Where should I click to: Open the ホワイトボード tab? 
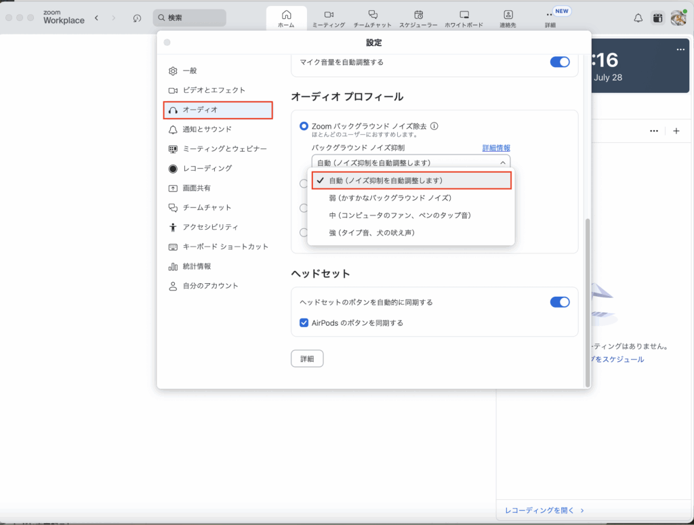464,18
